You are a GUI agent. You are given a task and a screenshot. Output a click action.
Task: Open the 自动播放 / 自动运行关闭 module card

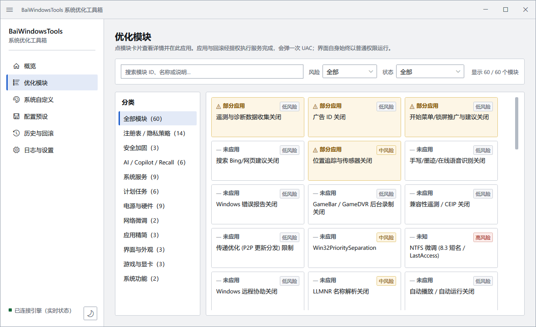[x=451, y=291]
